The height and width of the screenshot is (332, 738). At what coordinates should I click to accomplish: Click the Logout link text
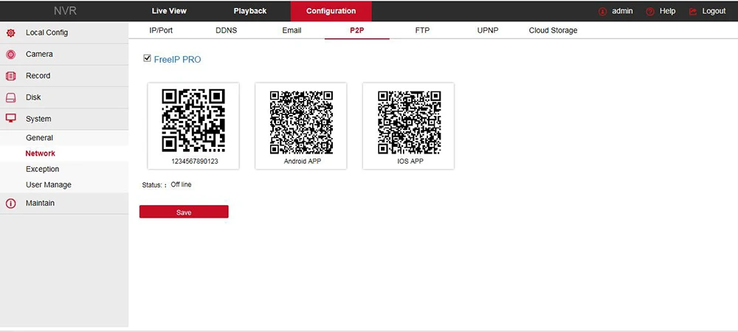pyautogui.click(x=714, y=11)
